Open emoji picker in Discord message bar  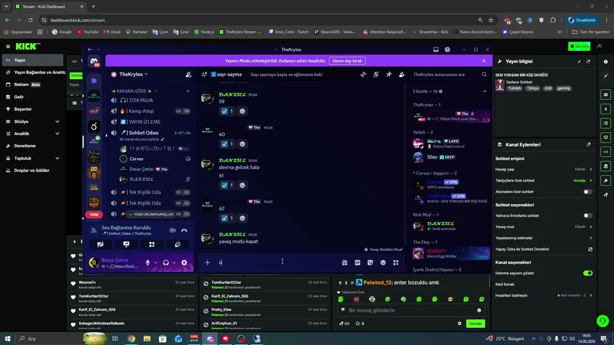point(383,263)
